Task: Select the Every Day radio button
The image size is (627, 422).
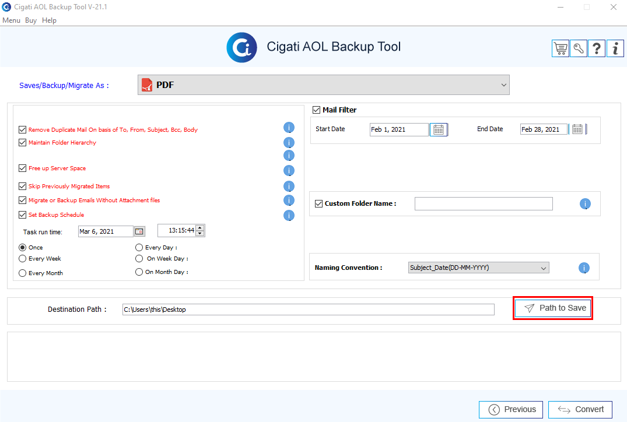Action: pyautogui.click(x=139, y=247)
